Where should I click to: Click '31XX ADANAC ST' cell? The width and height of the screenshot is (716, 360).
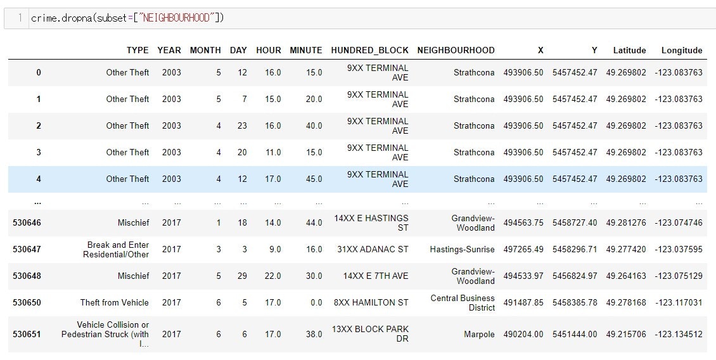pos(373,250)
